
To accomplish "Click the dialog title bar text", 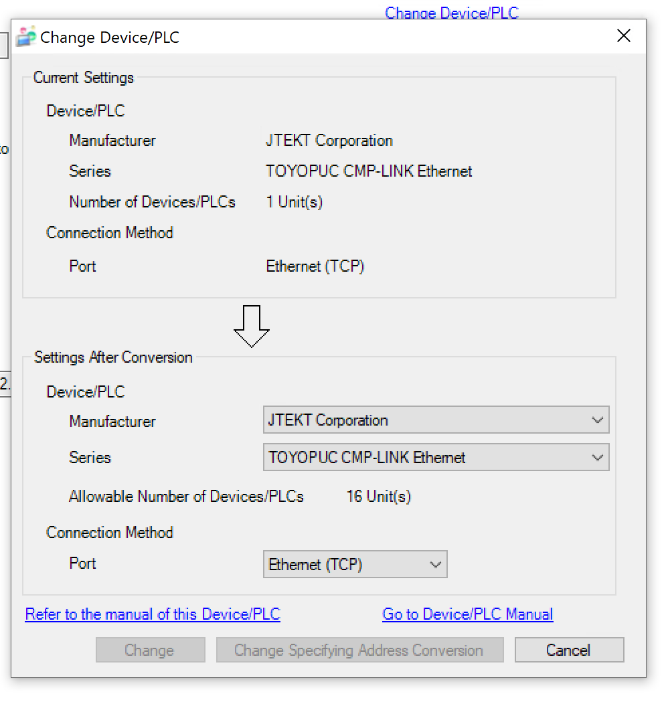I will [x=110, y=37].
